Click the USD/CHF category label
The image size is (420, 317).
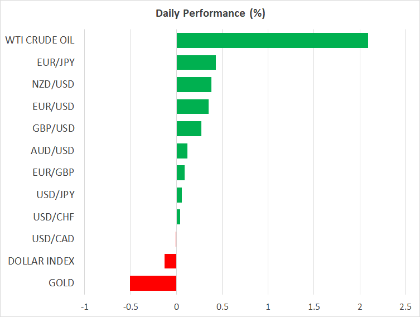(54, 217)
